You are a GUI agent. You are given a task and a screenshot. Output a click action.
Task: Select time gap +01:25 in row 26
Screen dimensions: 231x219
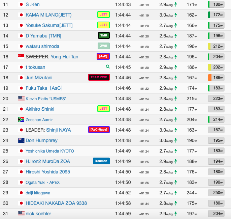coord(144,162)
